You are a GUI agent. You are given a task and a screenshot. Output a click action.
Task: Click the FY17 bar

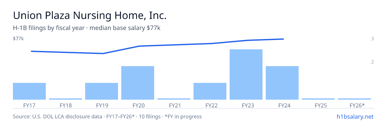(x=29, y=91)
